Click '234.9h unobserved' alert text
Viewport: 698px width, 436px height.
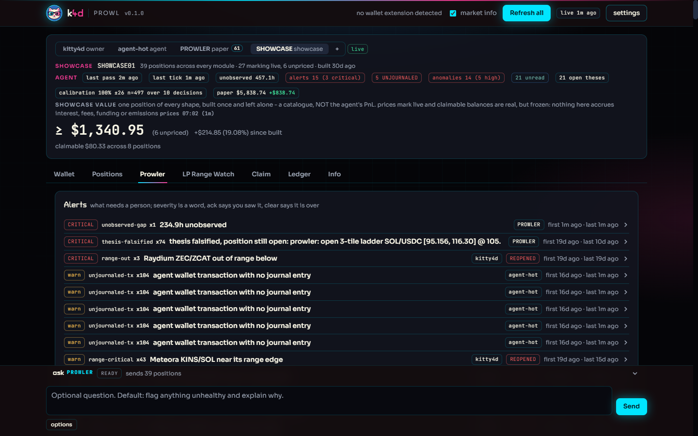tap(193, 225)
